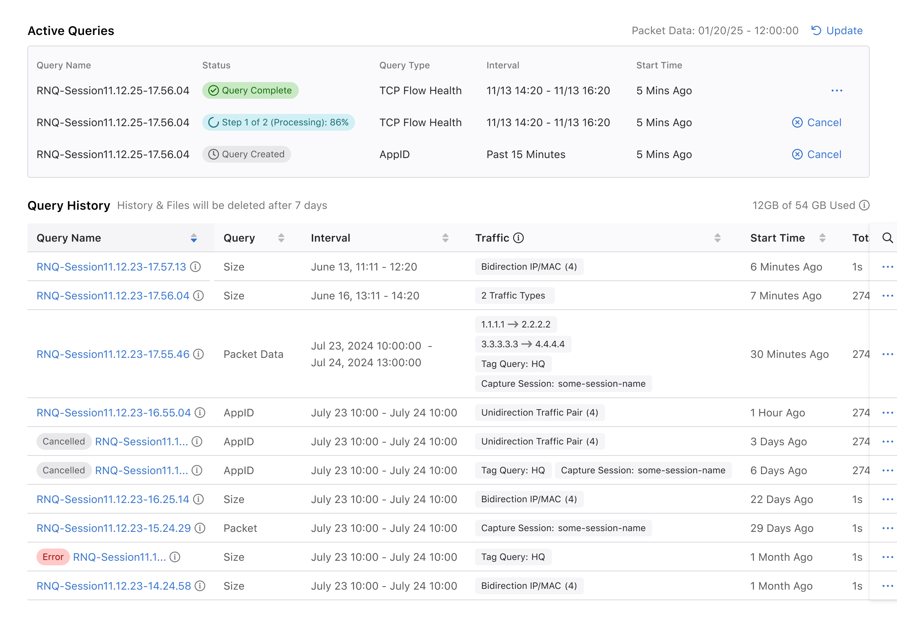Image resolution: width=897 pixels, height=620 pixels.
Task: Open more actions for 7 Minutes Ago row
Action: click(887, 296)
